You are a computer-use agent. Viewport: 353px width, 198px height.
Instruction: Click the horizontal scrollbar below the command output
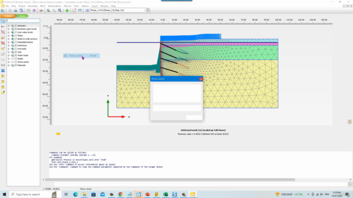coord(170,180)
